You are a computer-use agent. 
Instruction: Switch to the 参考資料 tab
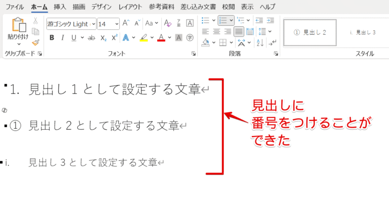coord(161,7)
